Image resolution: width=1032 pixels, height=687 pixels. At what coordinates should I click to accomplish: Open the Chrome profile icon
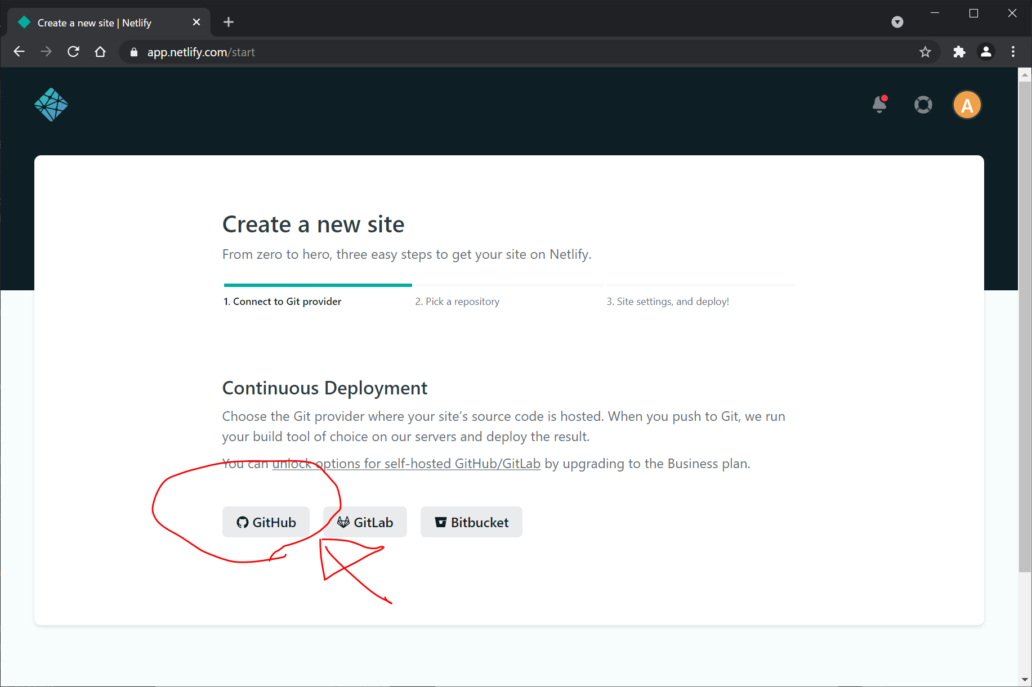pos(986,52)
